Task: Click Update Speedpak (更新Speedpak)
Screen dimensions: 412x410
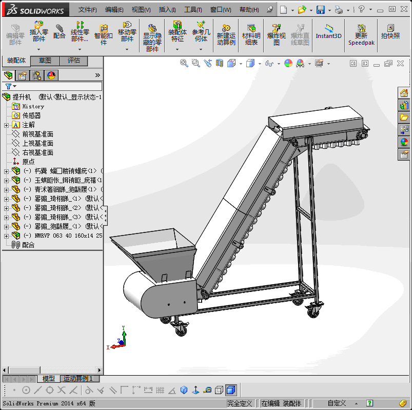Action: pos(361,35)
